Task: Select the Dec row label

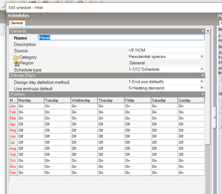Action: point(14,173)
